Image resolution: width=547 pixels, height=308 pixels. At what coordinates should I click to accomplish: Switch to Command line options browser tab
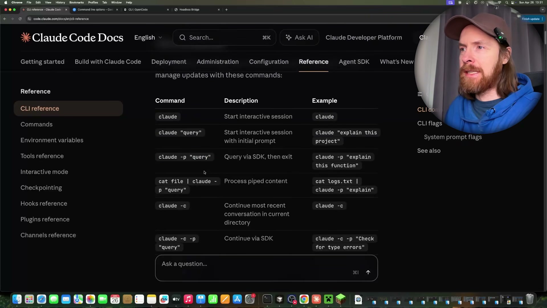click(x=95, y=10)
